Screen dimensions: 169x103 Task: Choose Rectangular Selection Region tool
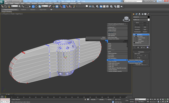click(26, 6)
